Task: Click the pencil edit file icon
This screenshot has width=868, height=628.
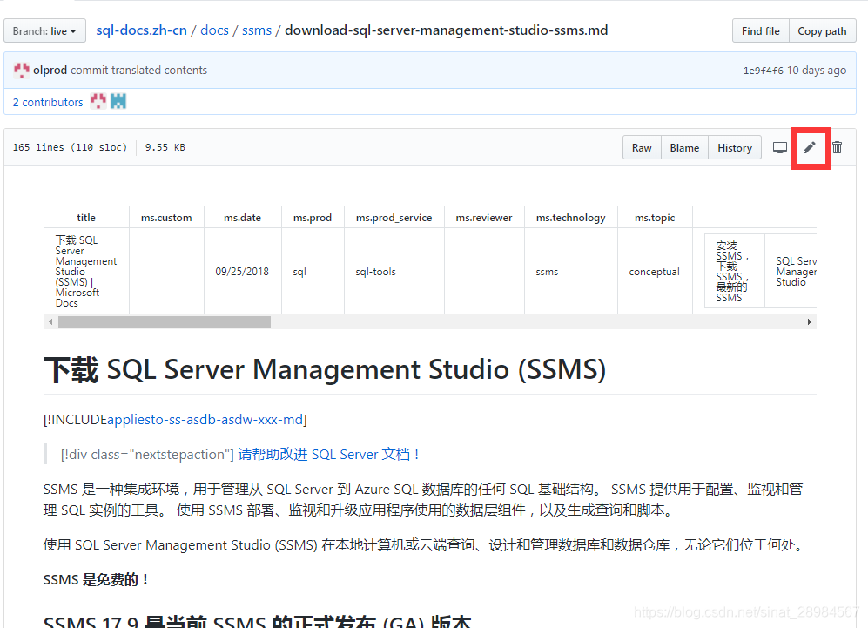Action: (x=810, y=147)
